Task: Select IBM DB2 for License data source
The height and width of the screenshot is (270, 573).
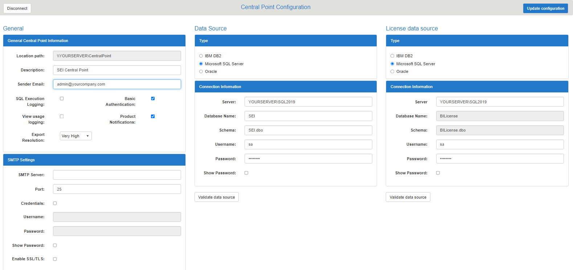Action: coord(392,56)
